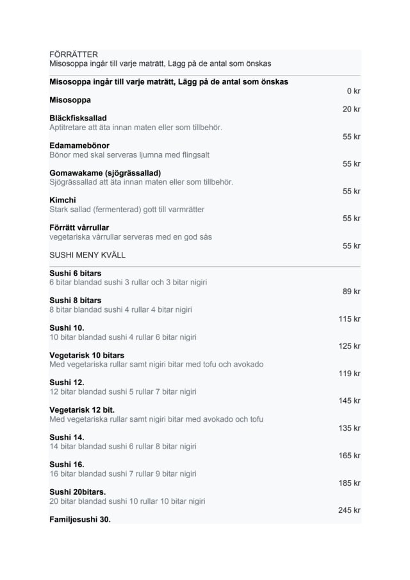Click the Bläckfisksallad dish title
This screenshot has height=580, width=410.
(x=78, y=118)
